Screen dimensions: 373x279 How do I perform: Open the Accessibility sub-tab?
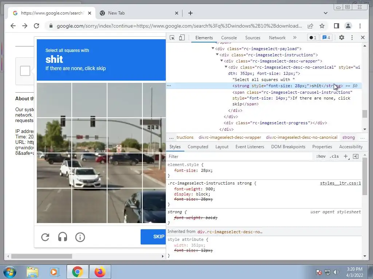click(x=351, y=147)
